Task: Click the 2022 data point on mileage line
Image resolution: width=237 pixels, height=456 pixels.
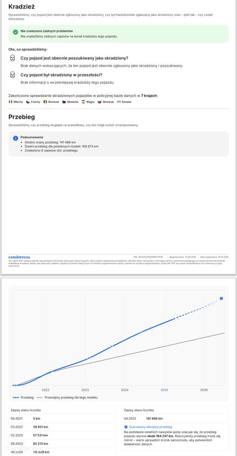Action: click(52, 372)
